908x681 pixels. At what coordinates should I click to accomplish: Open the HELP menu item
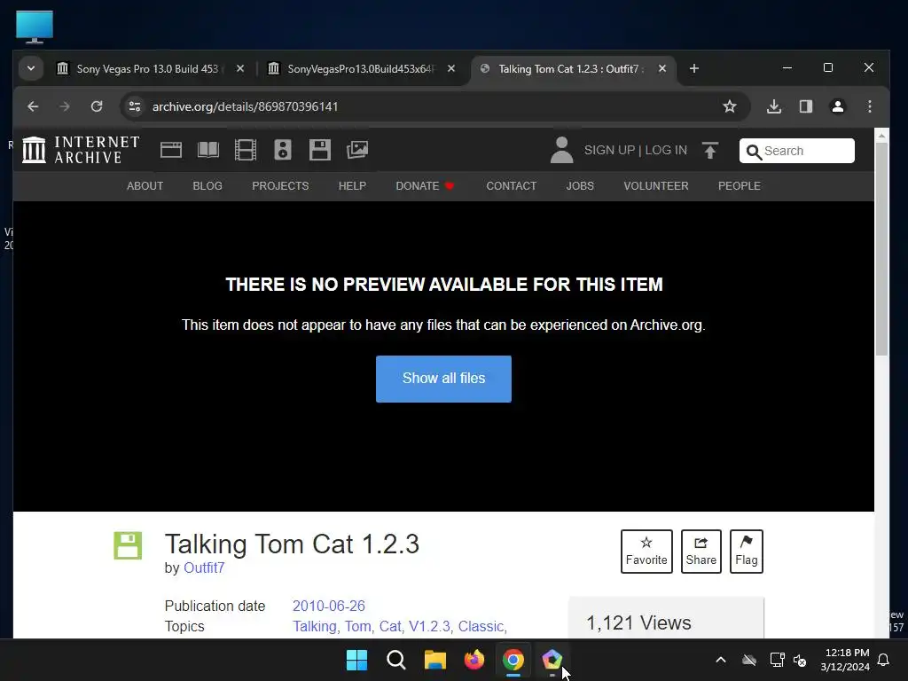click(x=352, y=186)
